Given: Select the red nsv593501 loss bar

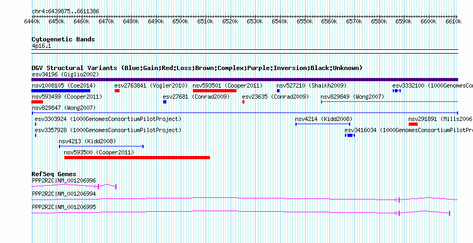Looking at the screenshot, I should (215, 91).
